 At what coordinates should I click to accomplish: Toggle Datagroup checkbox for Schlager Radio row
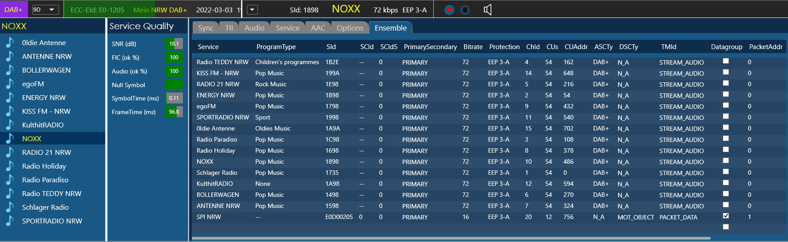725,172
